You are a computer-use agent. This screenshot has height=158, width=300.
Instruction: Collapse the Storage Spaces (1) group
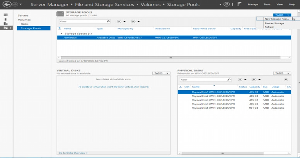coord(61,34)
